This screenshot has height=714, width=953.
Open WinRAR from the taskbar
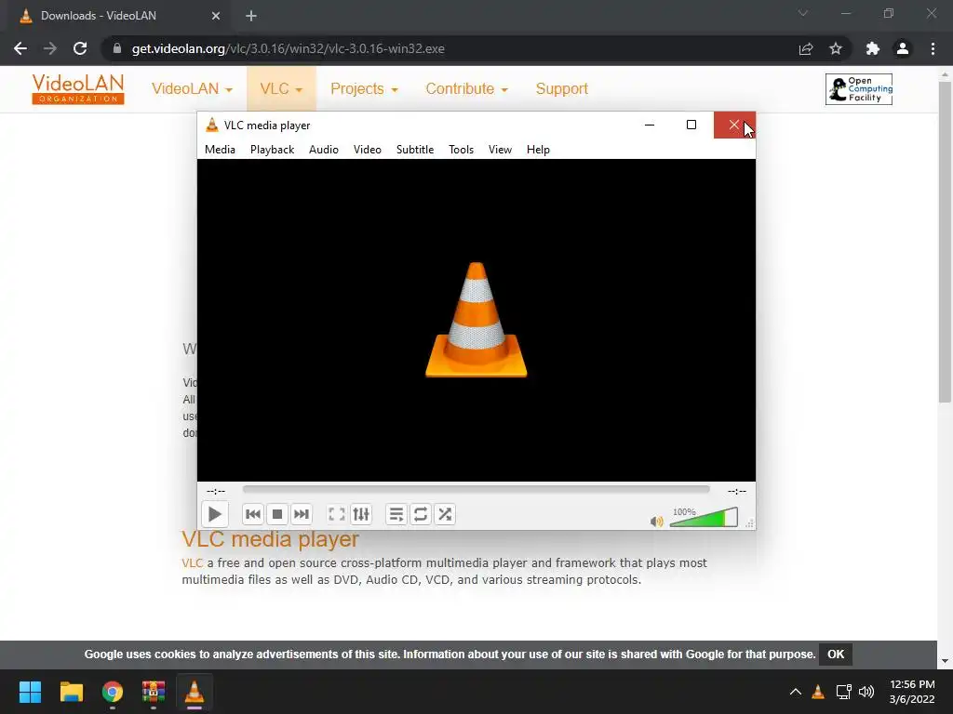coord(154,692)
